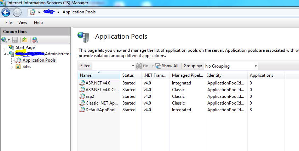Open the Go button dropdown arrow
Viewport: 299px width, 151px height.
click(153, 66)
